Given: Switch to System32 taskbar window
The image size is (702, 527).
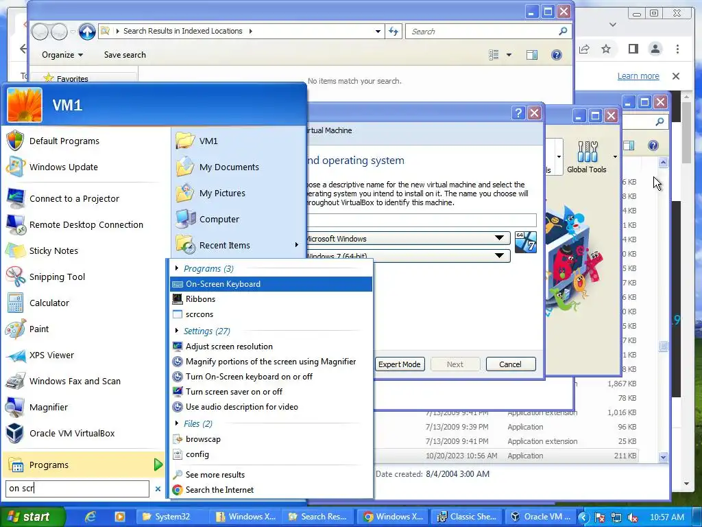Looking at the screenshot, I should tap(171, 517).
